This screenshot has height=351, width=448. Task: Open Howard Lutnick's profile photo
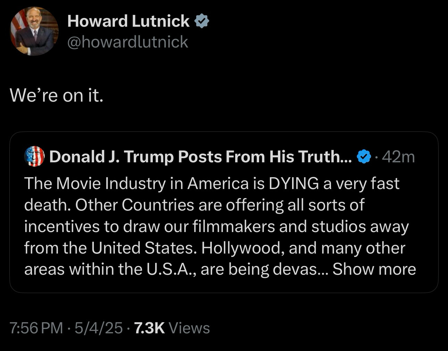tap(34, 31)
